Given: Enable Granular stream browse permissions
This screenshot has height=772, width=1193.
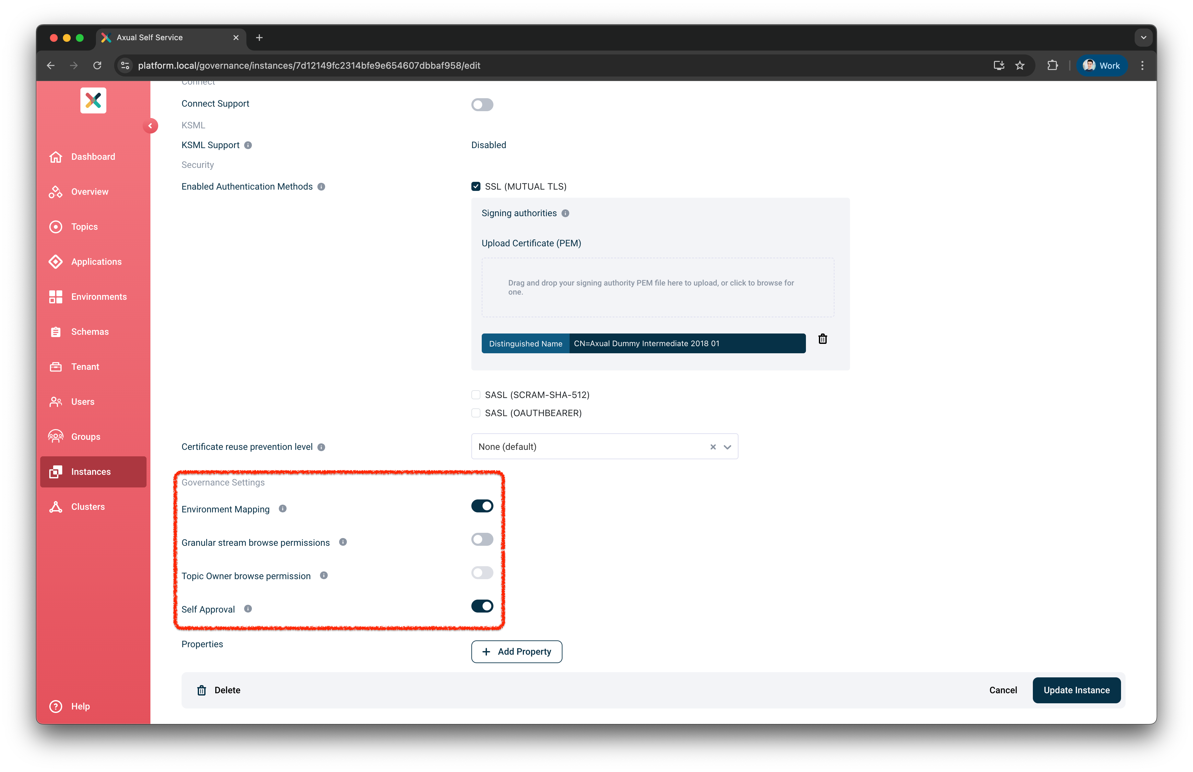Looking at the screenshot, I should pyautogui.click(x=482, y=540).
